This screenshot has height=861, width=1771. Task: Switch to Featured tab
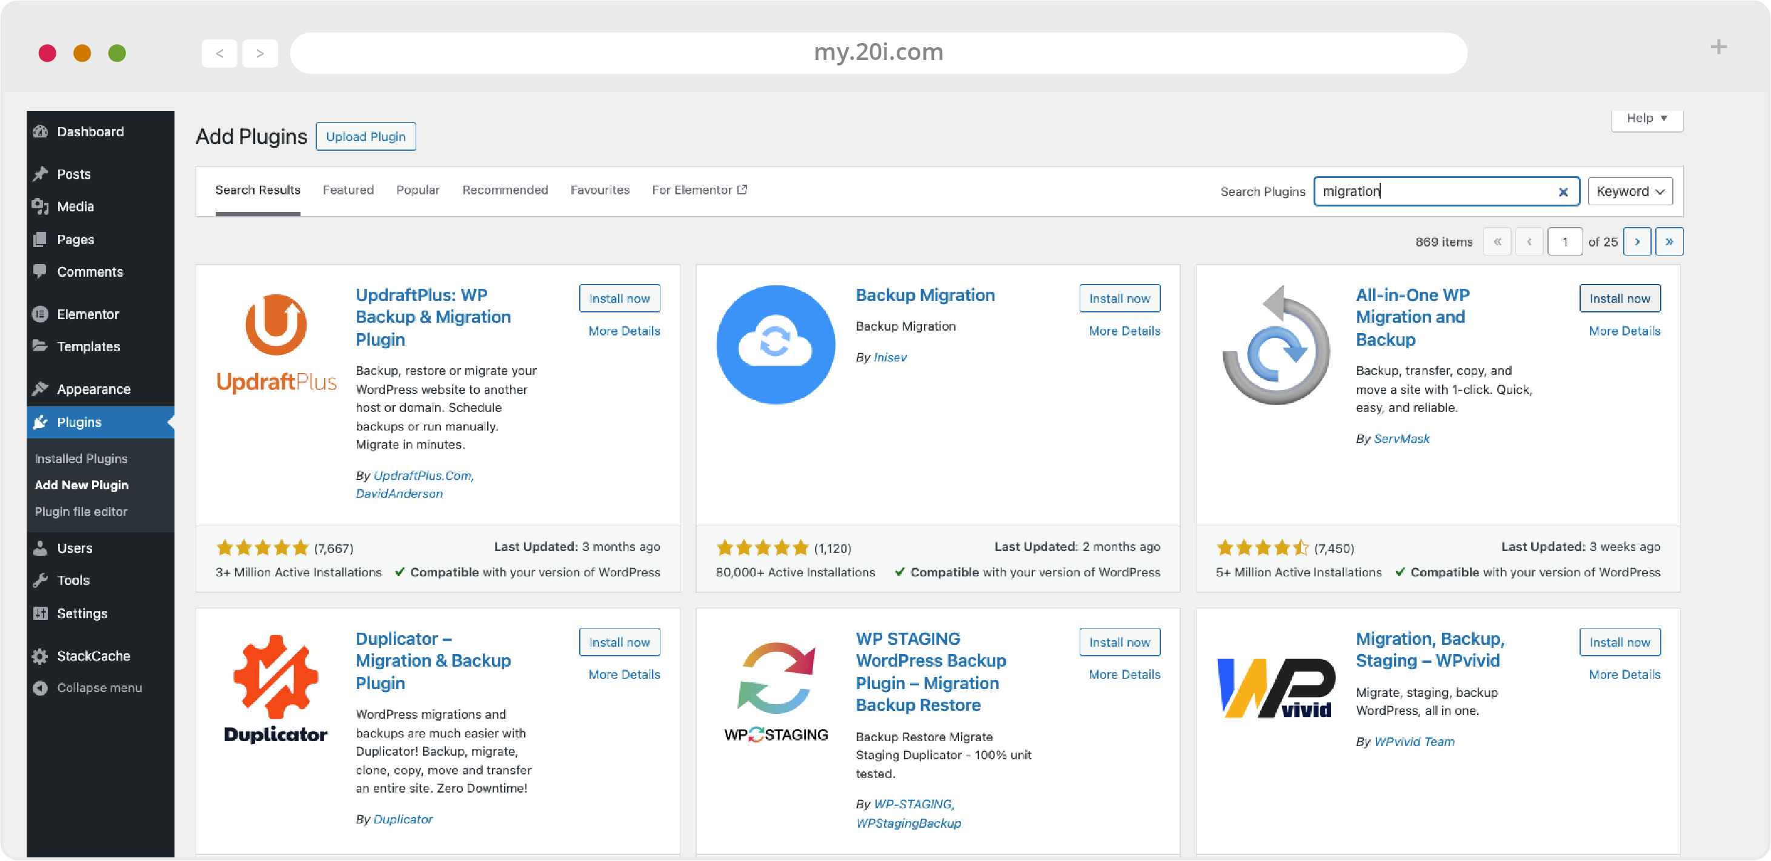click(x=348, y=190)
